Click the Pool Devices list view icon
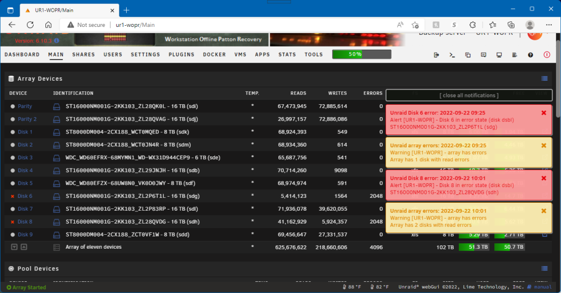 point(545,268)
